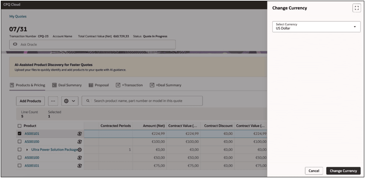Click the pricing icon on first AS00101 row
This screenshot has height=178, width=365.
coord(80,133)
